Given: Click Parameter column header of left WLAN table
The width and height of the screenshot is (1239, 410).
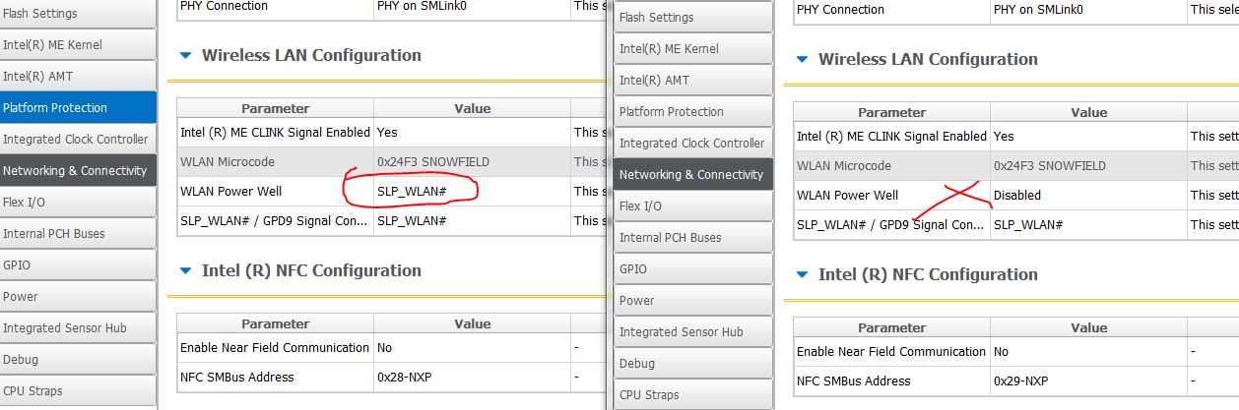Looking at the screenshot, I should pos(275,108).
